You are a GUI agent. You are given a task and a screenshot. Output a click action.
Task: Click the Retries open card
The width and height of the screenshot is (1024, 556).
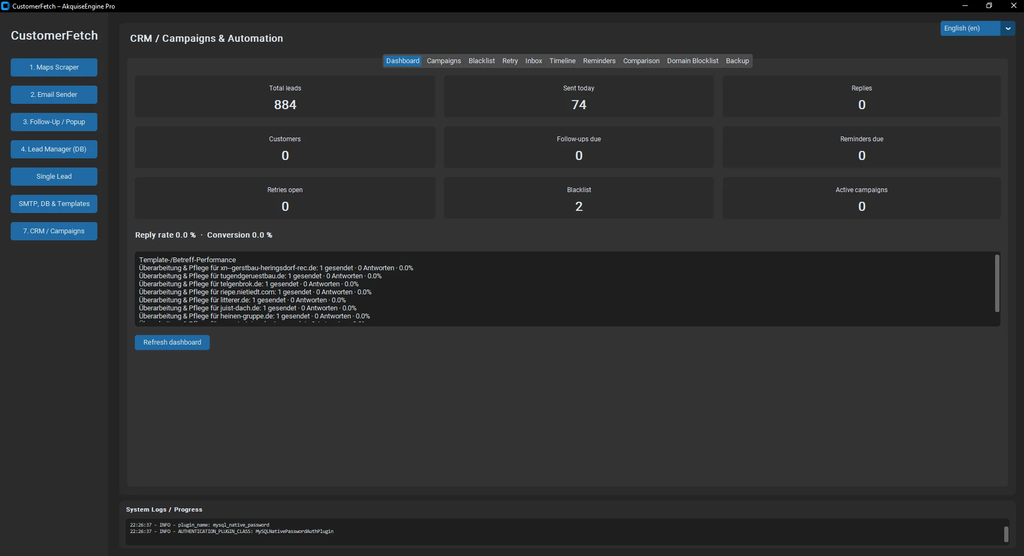[285, 198]
